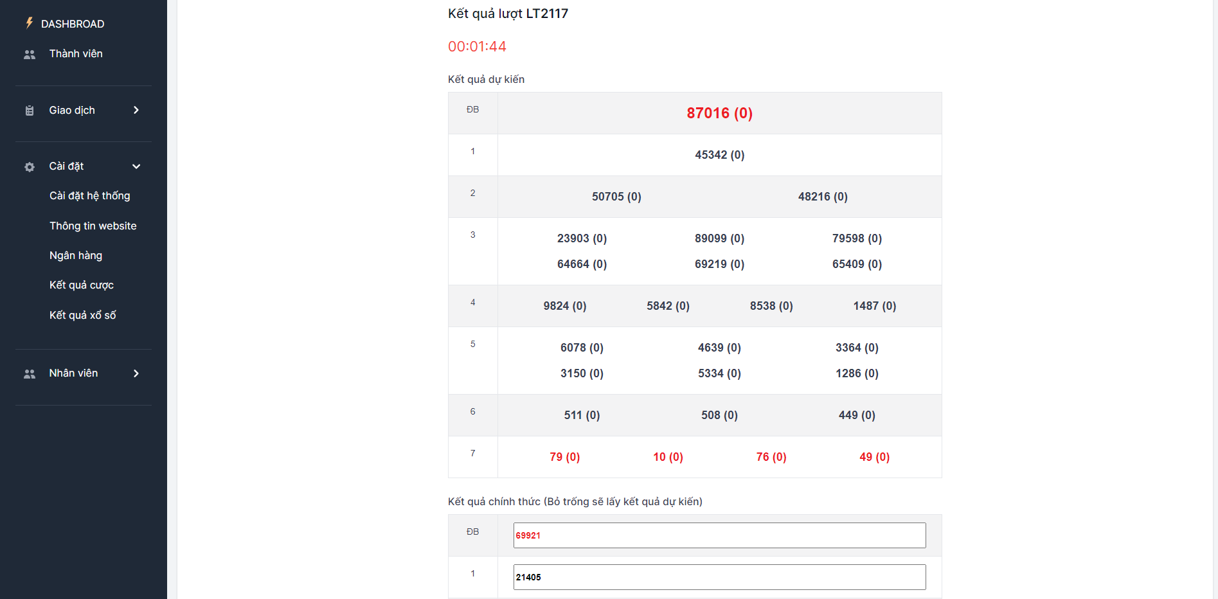Click the ĐB official result input field
The image size is (1218, 599).
click(719, 535)
